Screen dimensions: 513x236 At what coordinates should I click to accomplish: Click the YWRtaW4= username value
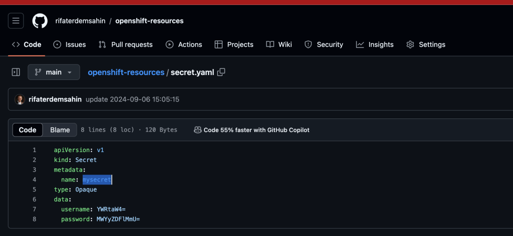pyautogui.click(x=111, y=209)
